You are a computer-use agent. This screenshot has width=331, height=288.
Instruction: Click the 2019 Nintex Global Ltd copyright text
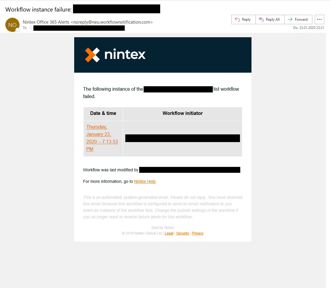click(142, 233)
